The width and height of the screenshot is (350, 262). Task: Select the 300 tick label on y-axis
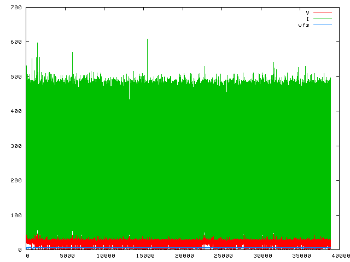coord(16,146)
